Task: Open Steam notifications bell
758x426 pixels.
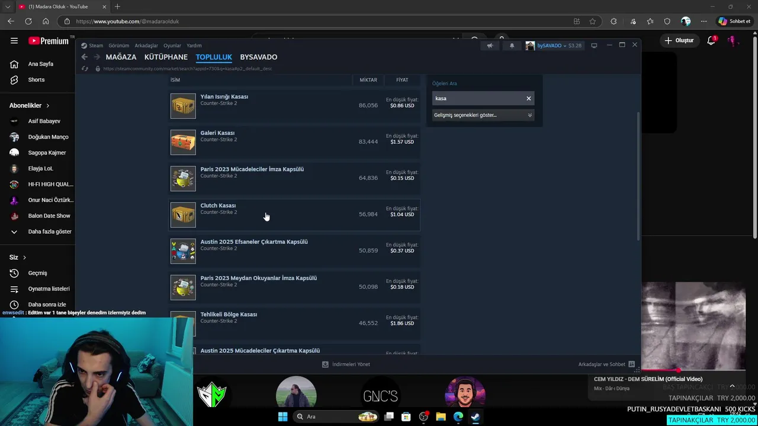Action: (512, 46)
